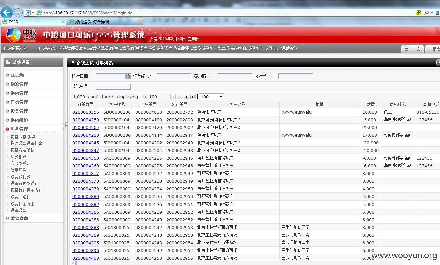
Task: Expand the 系统维护 menu section
Action: [x=33, y=120]
